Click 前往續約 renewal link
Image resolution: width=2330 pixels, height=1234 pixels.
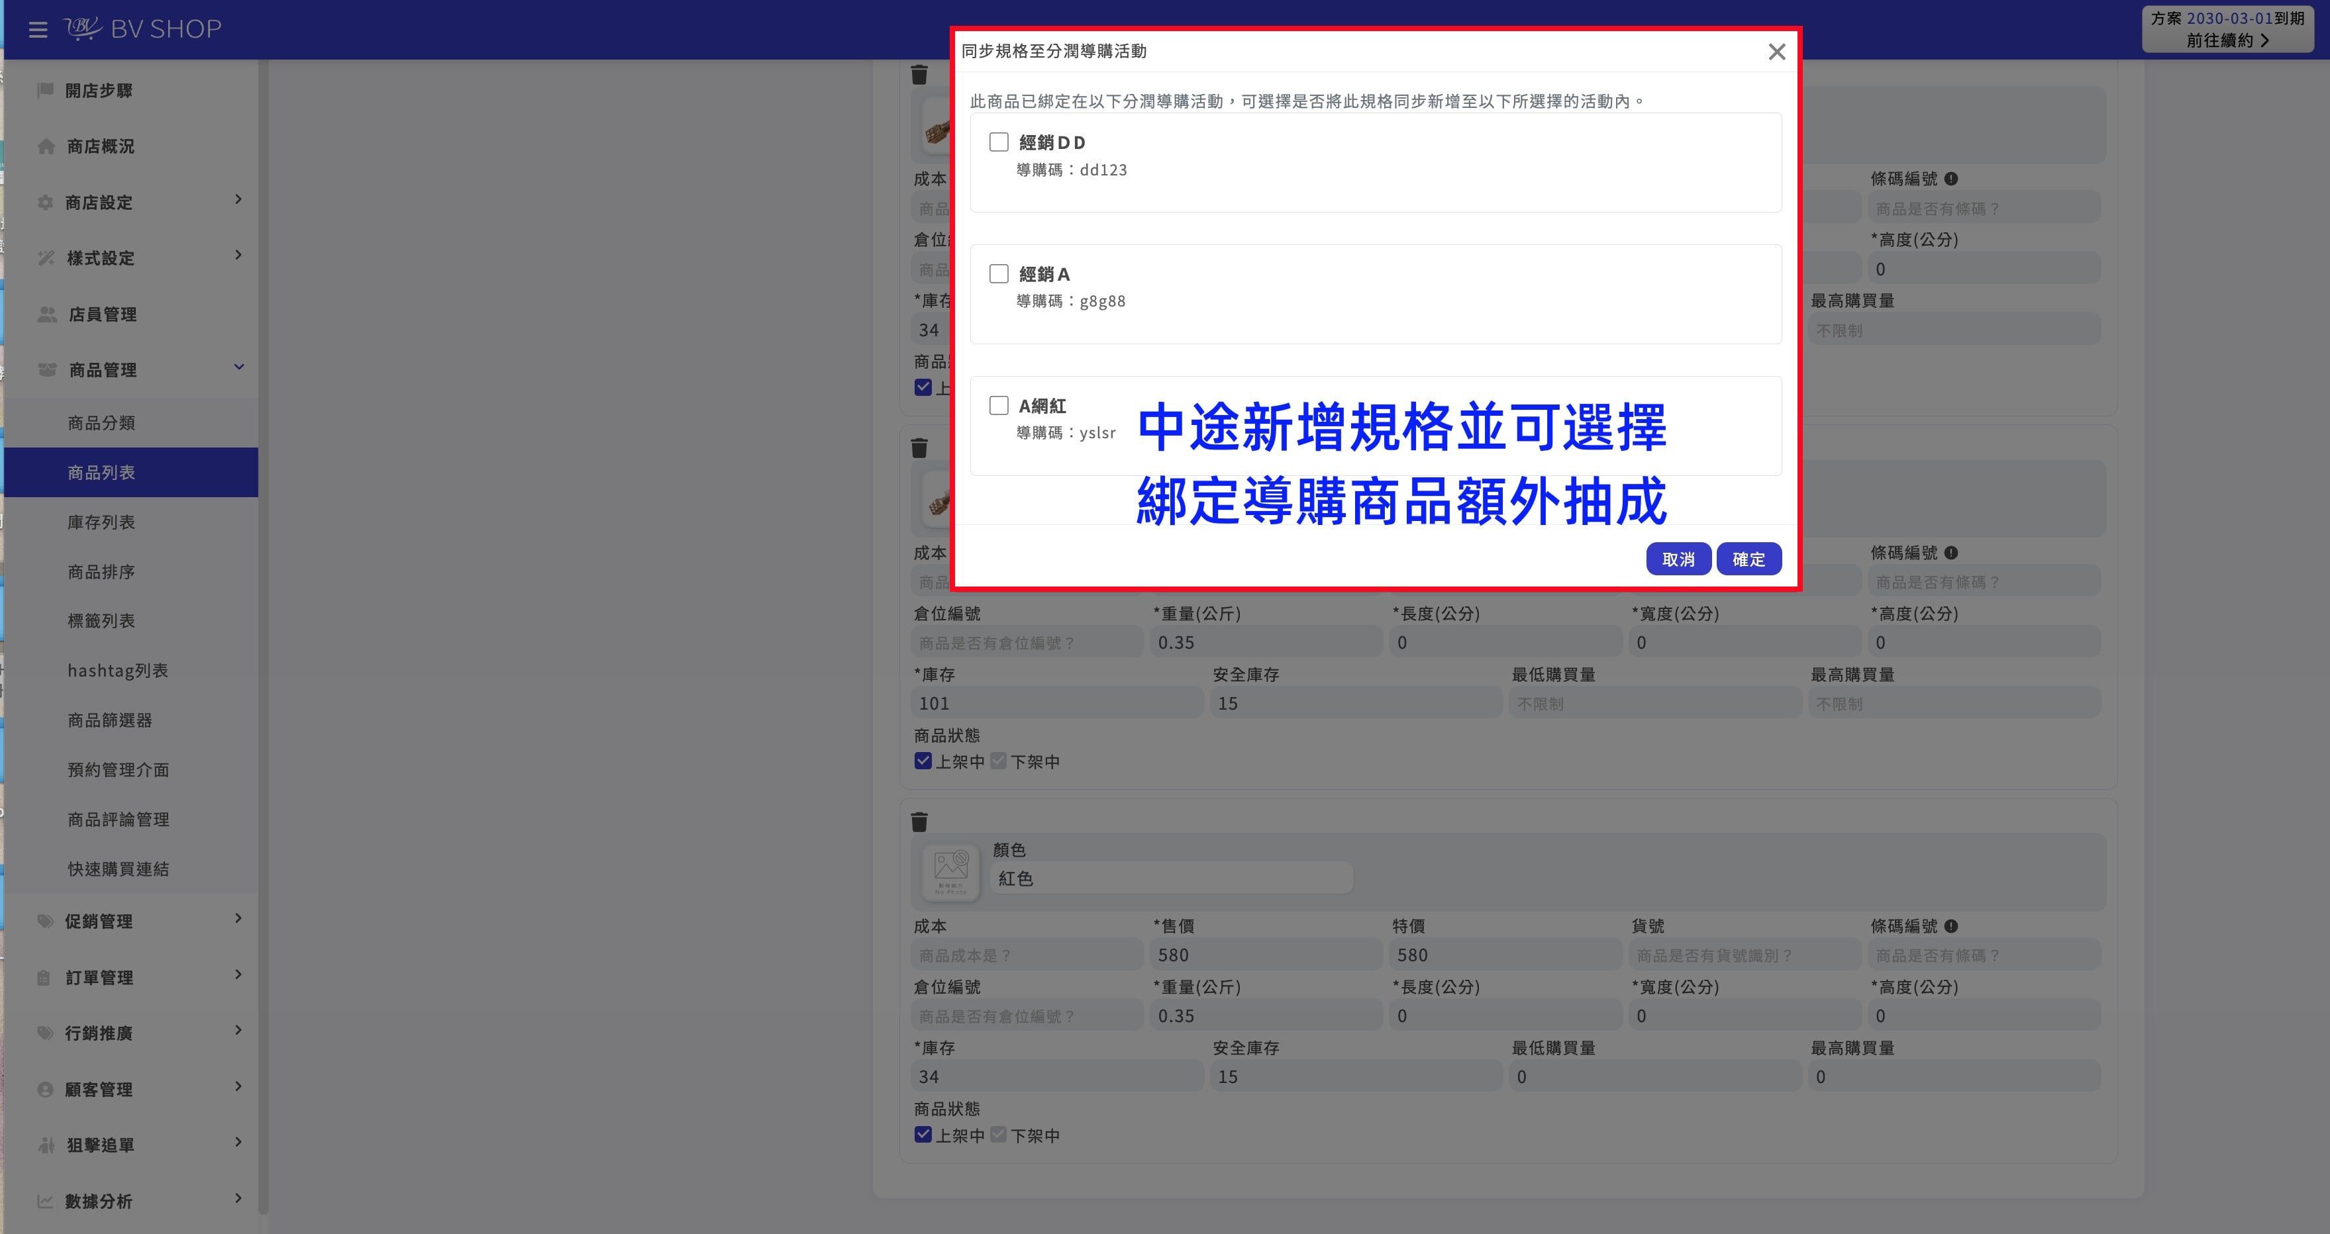(x=2228, y=40)
